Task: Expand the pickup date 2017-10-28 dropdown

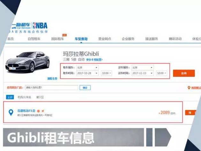Action: pos(87,73)
